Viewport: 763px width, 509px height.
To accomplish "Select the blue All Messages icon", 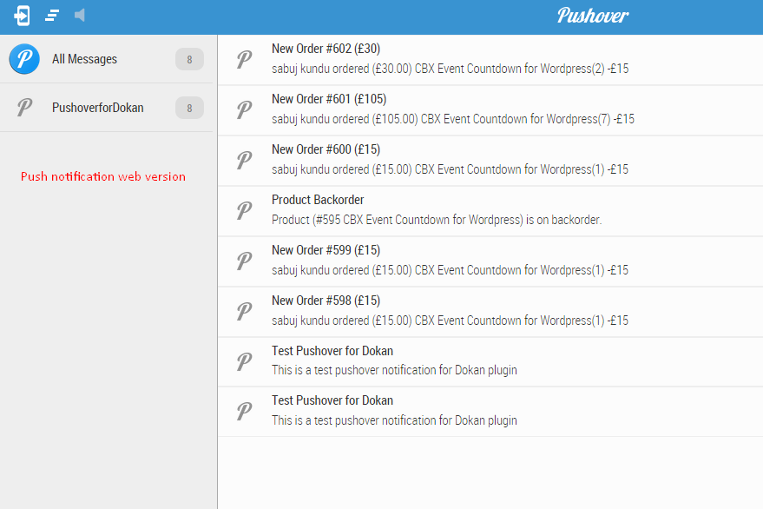I will coord(24,59).
